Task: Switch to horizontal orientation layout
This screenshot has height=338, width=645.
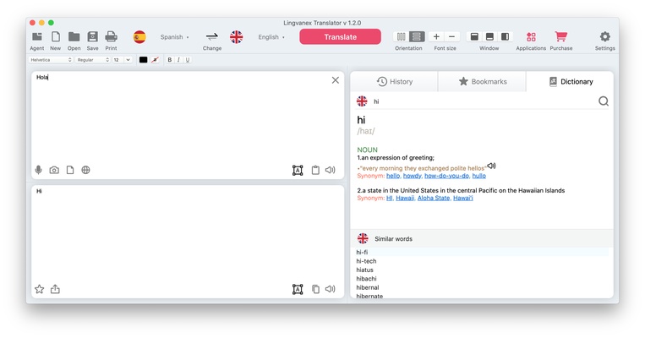Action: click(416, 36)
